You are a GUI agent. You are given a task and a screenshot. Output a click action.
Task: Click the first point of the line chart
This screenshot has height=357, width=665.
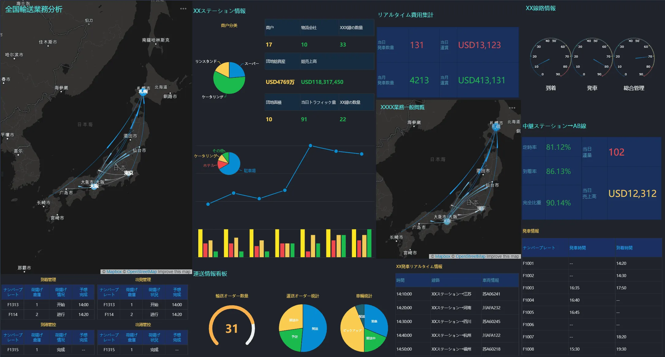(x=208, y=204)
